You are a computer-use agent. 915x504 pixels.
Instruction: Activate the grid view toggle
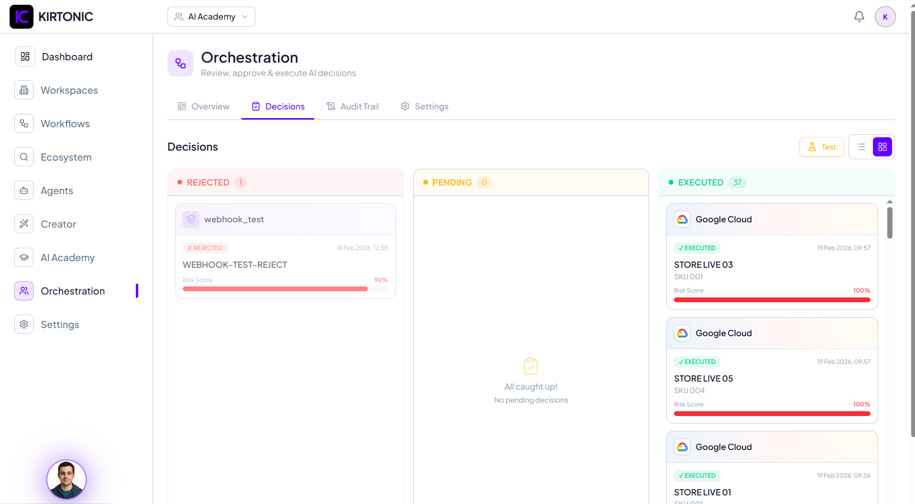coord(882,147)
